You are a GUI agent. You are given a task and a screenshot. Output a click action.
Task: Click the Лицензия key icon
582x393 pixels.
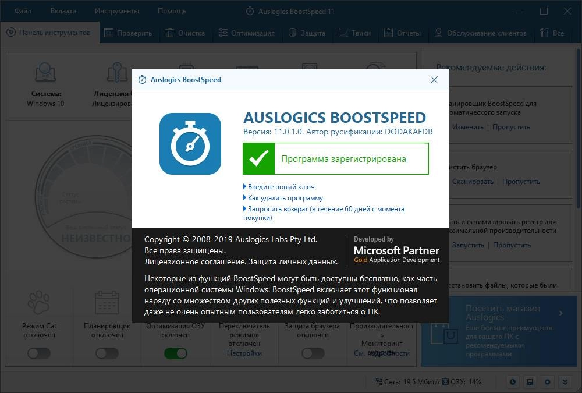coord(118,72)
